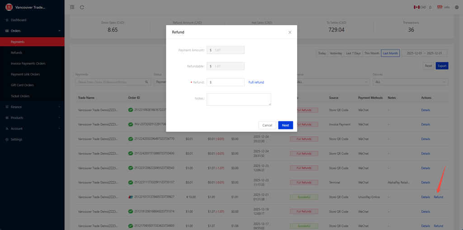
Task: Click the Canadian flag CAD currency selector
Action: pyautogui.click(x=420, y=7)
